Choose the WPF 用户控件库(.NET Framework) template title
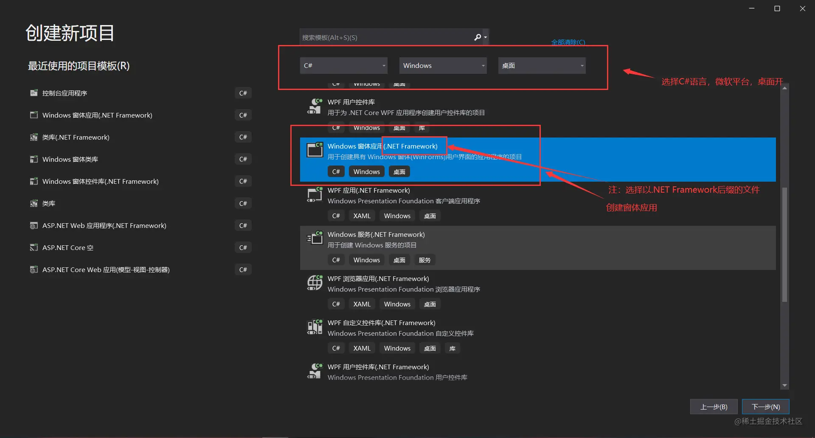 [378, 367]
